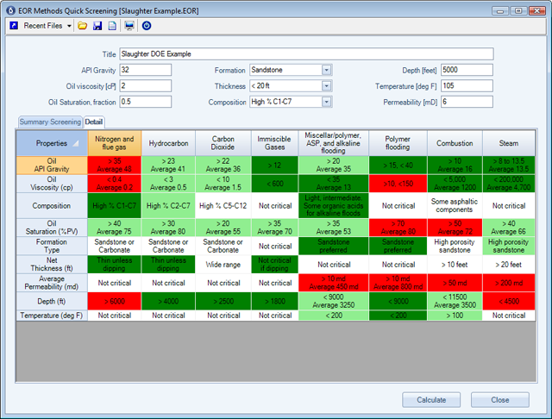552x419 pixels.
Task: Click the print icon in toolbar
Action: [129, 26]
